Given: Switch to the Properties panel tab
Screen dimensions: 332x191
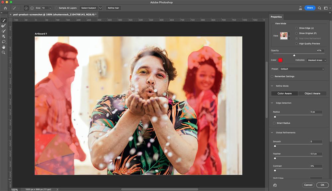Looking at the screenshot, I should click(x=276, y=17).
